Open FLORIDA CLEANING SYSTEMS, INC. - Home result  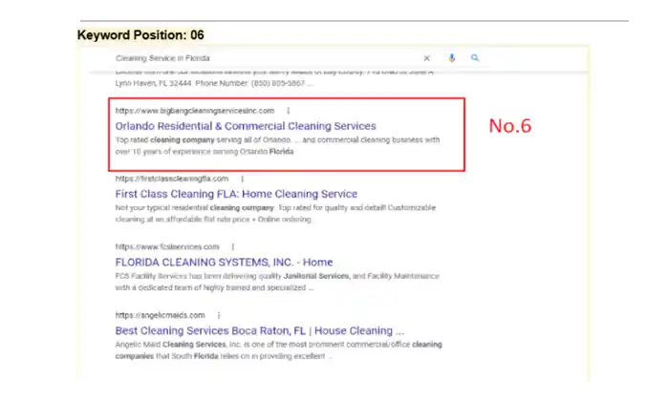click(224, 263)
